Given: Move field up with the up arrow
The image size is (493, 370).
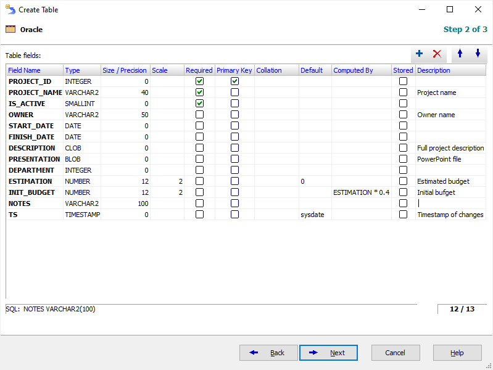Looking at the screenshot, I should (460, 54).
